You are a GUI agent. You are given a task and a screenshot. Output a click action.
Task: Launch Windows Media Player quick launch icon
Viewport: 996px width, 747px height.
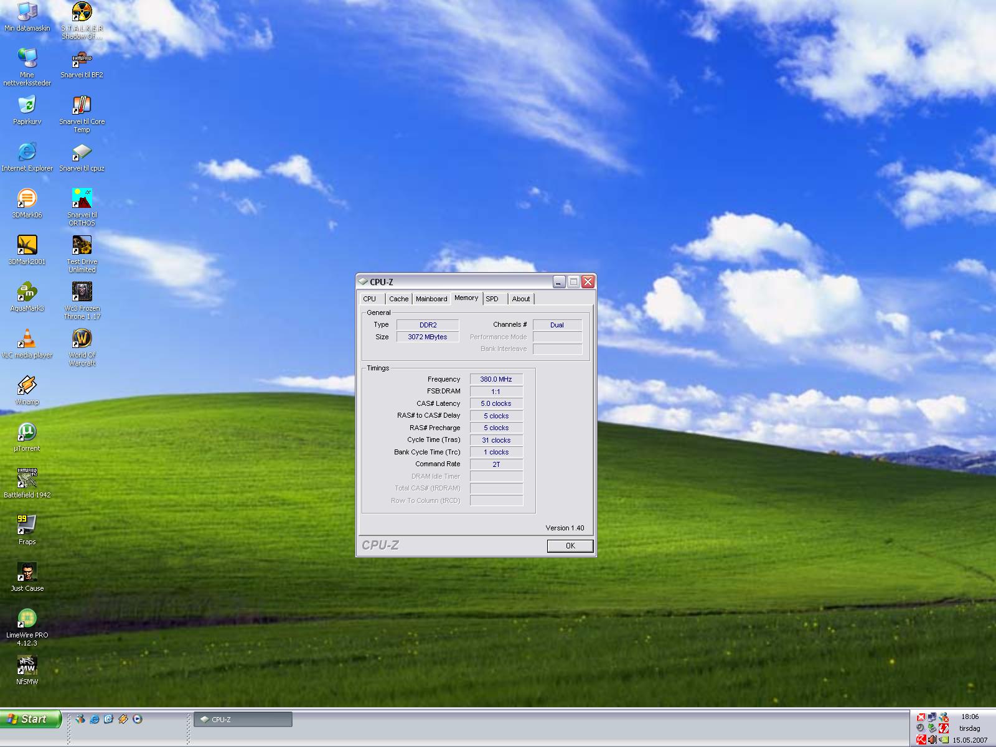tap(138, 719)
